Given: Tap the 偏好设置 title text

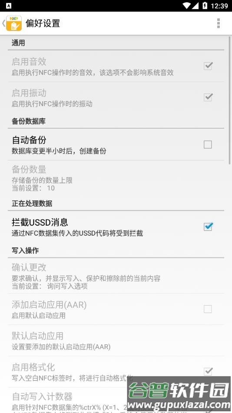Looking at the screenshot, I should (43, 23).
